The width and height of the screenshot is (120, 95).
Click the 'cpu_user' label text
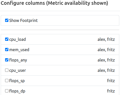click(x=18, y=71)
